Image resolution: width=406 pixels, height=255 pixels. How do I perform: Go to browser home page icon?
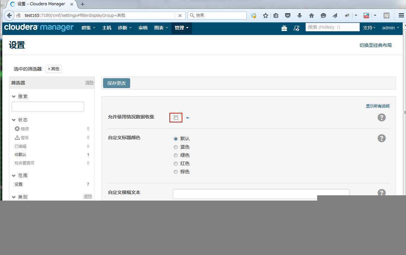(x=312, y=16)
